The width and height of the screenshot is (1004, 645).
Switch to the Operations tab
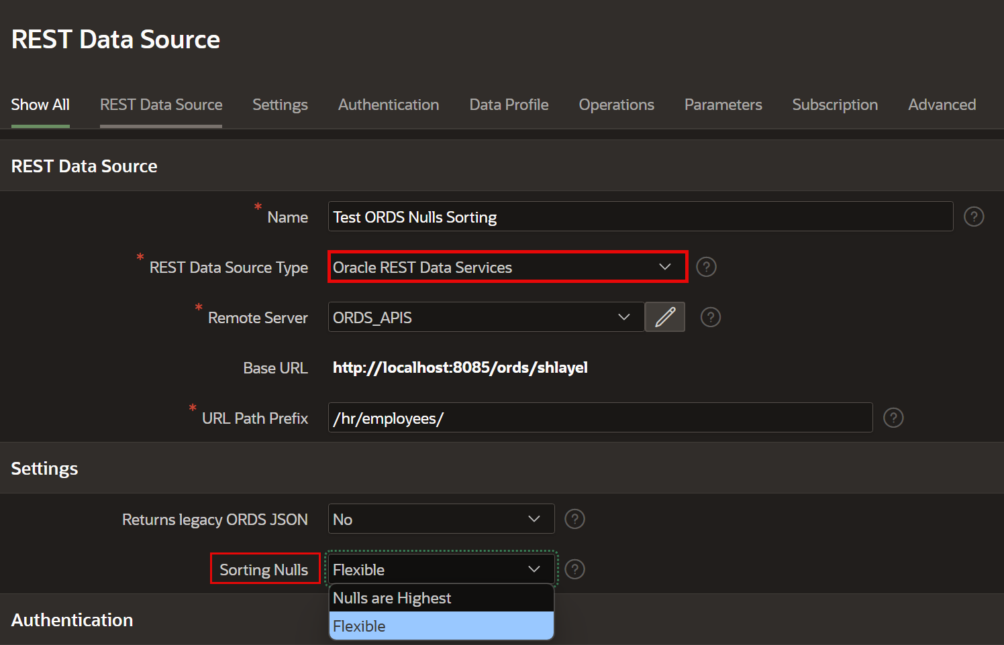[x=616, y=105]
